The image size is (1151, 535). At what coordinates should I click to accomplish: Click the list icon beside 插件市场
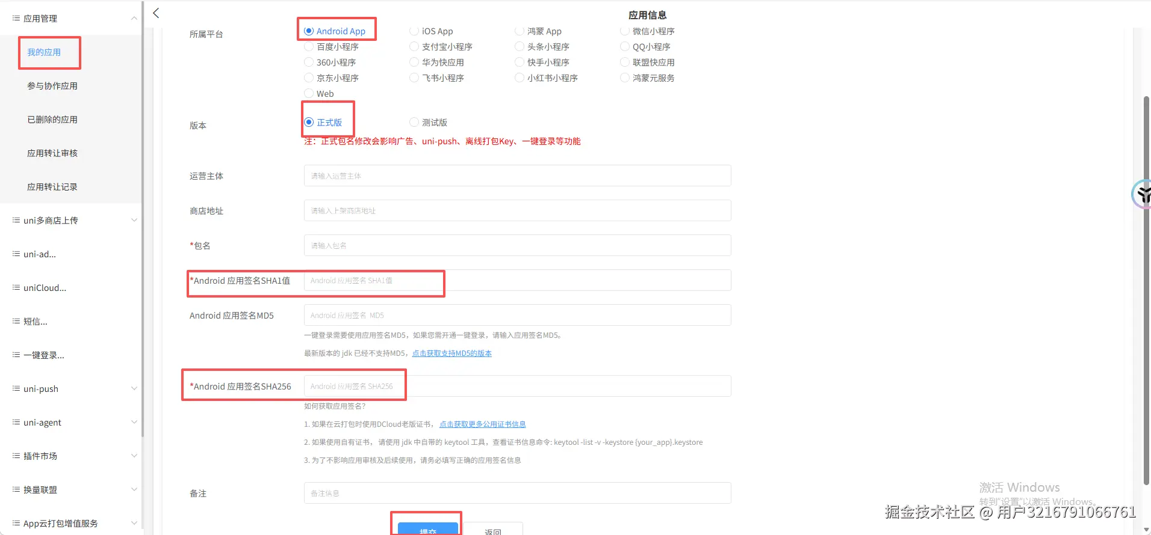(16, 456)
